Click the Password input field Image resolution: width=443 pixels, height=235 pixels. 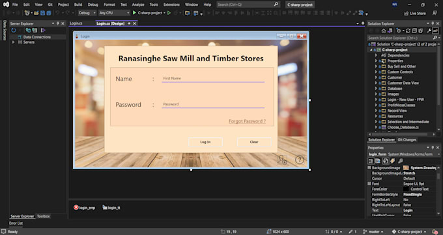pos(213,104)
